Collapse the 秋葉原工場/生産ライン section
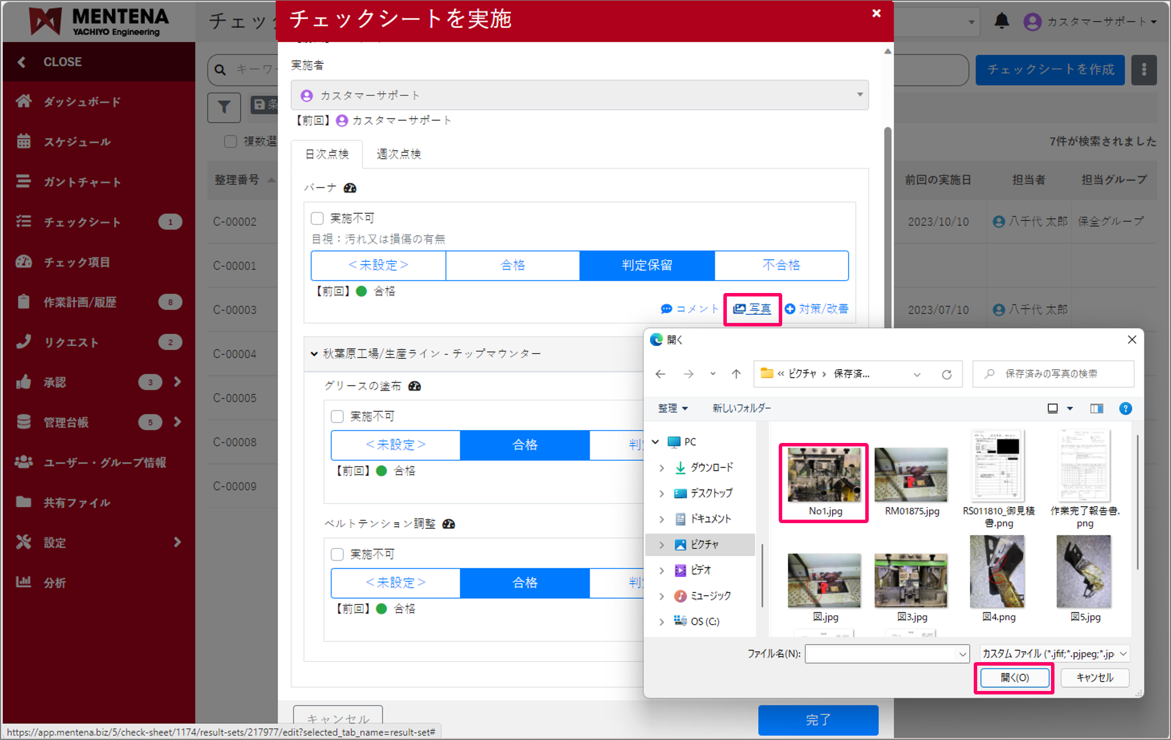 click(x=314, y=354)
